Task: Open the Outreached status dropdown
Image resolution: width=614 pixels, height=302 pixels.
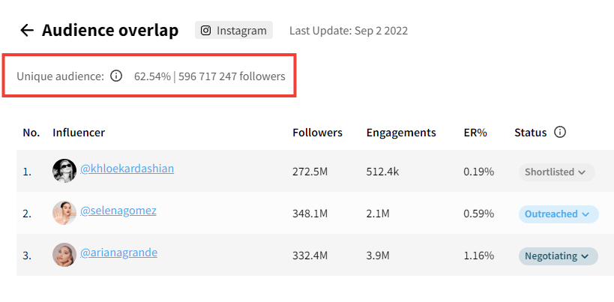Action: (559, 214)
